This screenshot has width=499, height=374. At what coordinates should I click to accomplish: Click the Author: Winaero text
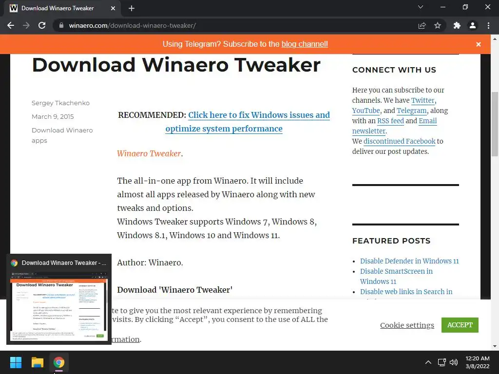150,262
